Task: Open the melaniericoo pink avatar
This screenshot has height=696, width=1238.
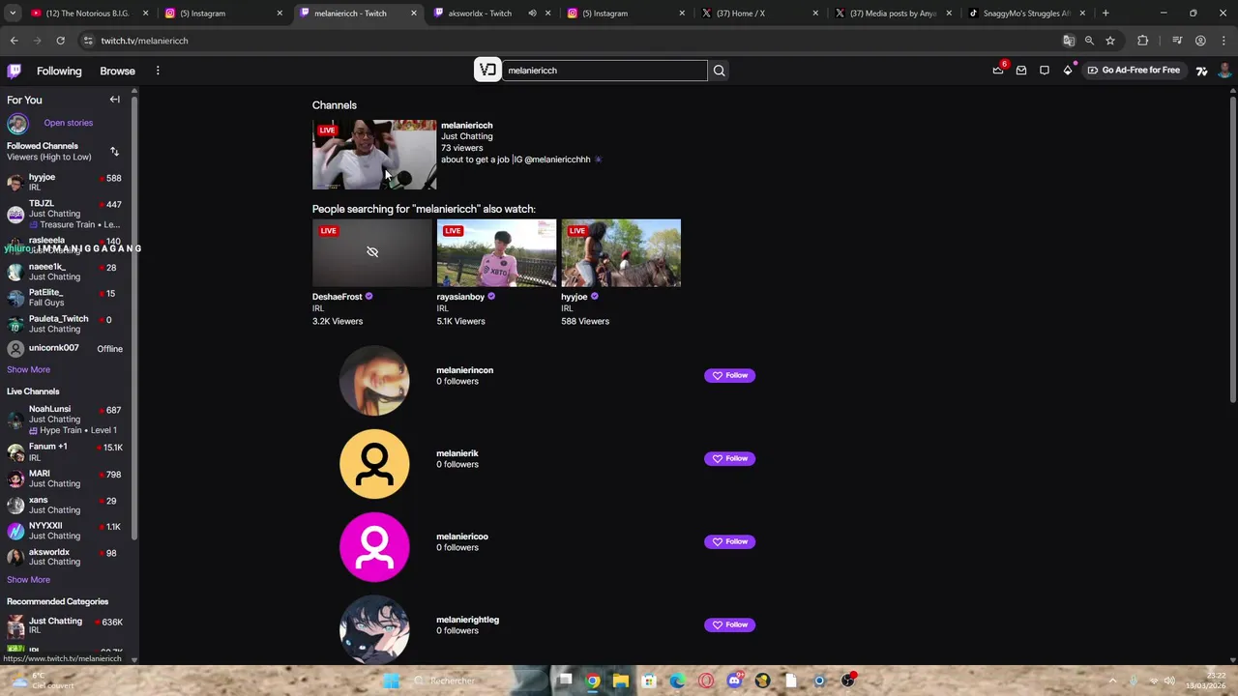Action: pyautogui.click(x=374, y=547)
